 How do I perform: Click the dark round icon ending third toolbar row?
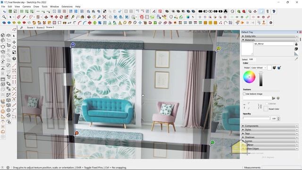(271, 23)
